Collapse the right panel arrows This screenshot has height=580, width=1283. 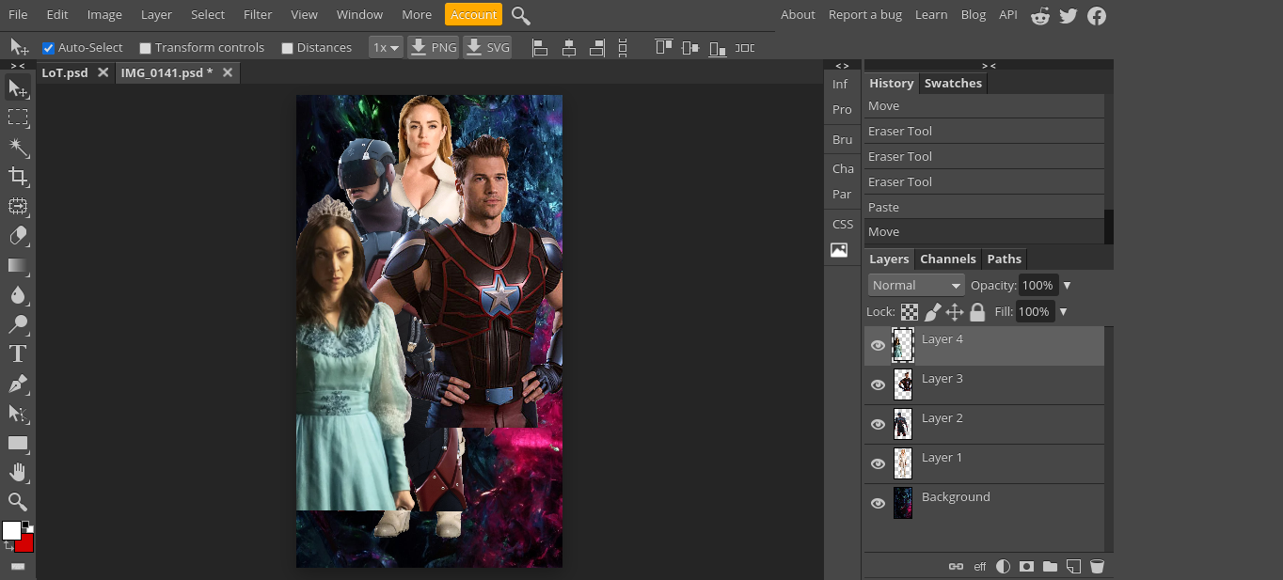tap(989, 66)
